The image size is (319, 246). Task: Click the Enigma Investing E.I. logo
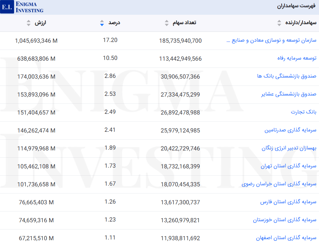pos(22,7)
